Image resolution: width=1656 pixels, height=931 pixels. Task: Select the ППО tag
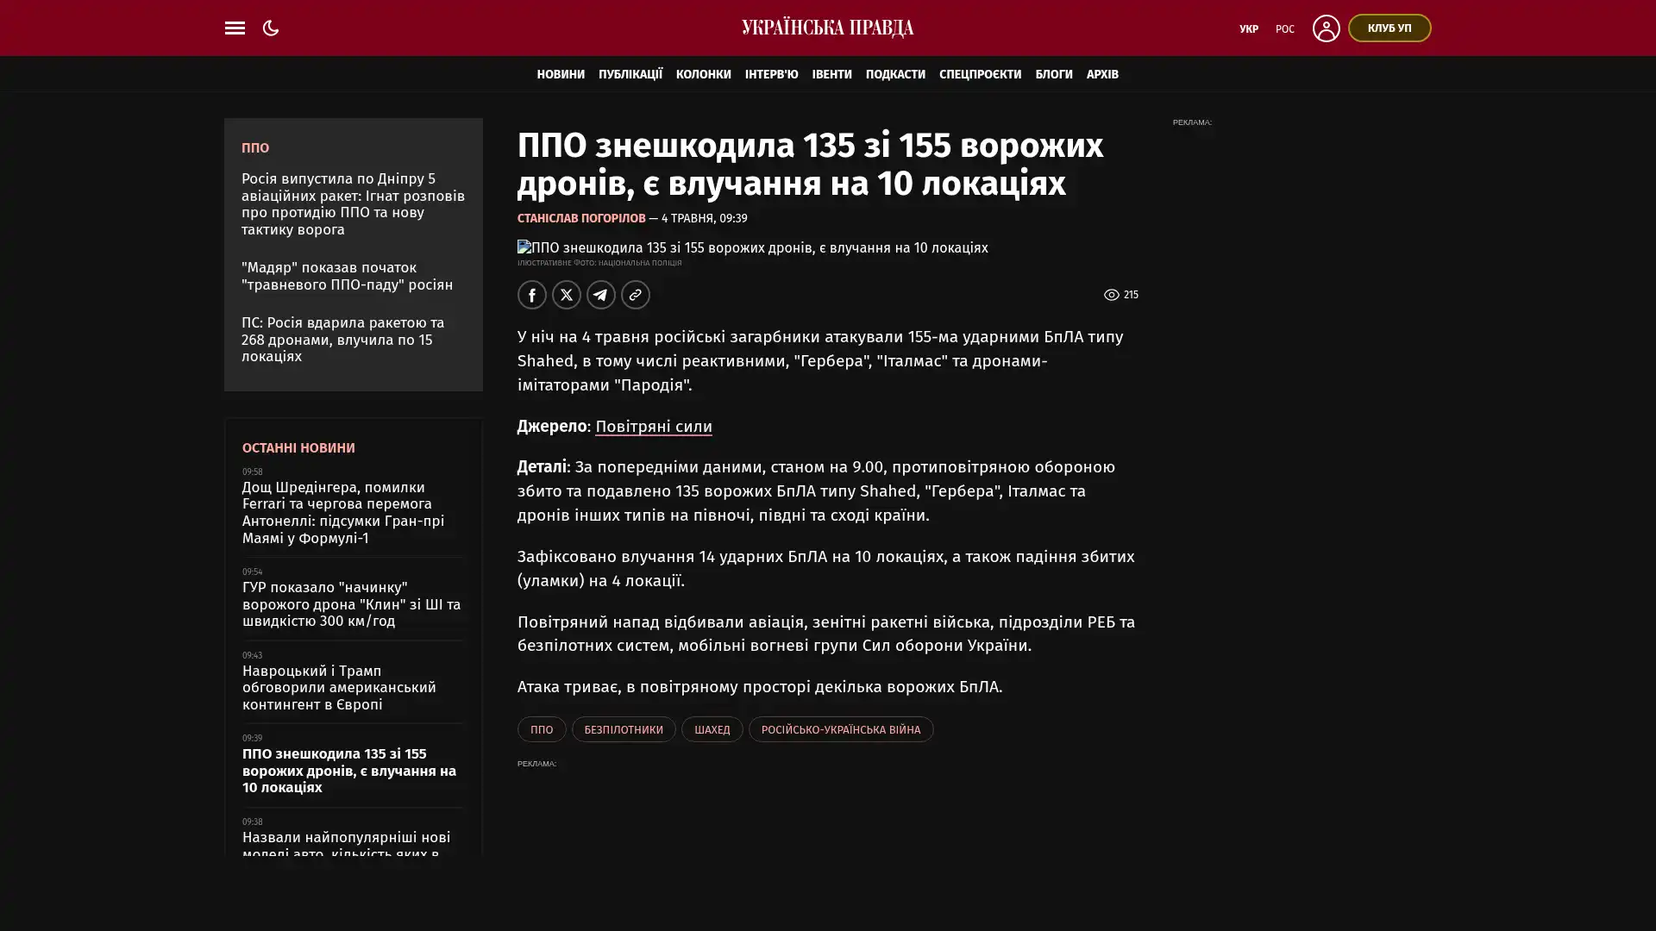click(x=542, y=730)
